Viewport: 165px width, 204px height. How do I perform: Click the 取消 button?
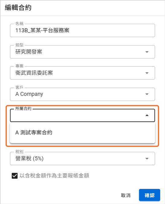click(126, 195)
